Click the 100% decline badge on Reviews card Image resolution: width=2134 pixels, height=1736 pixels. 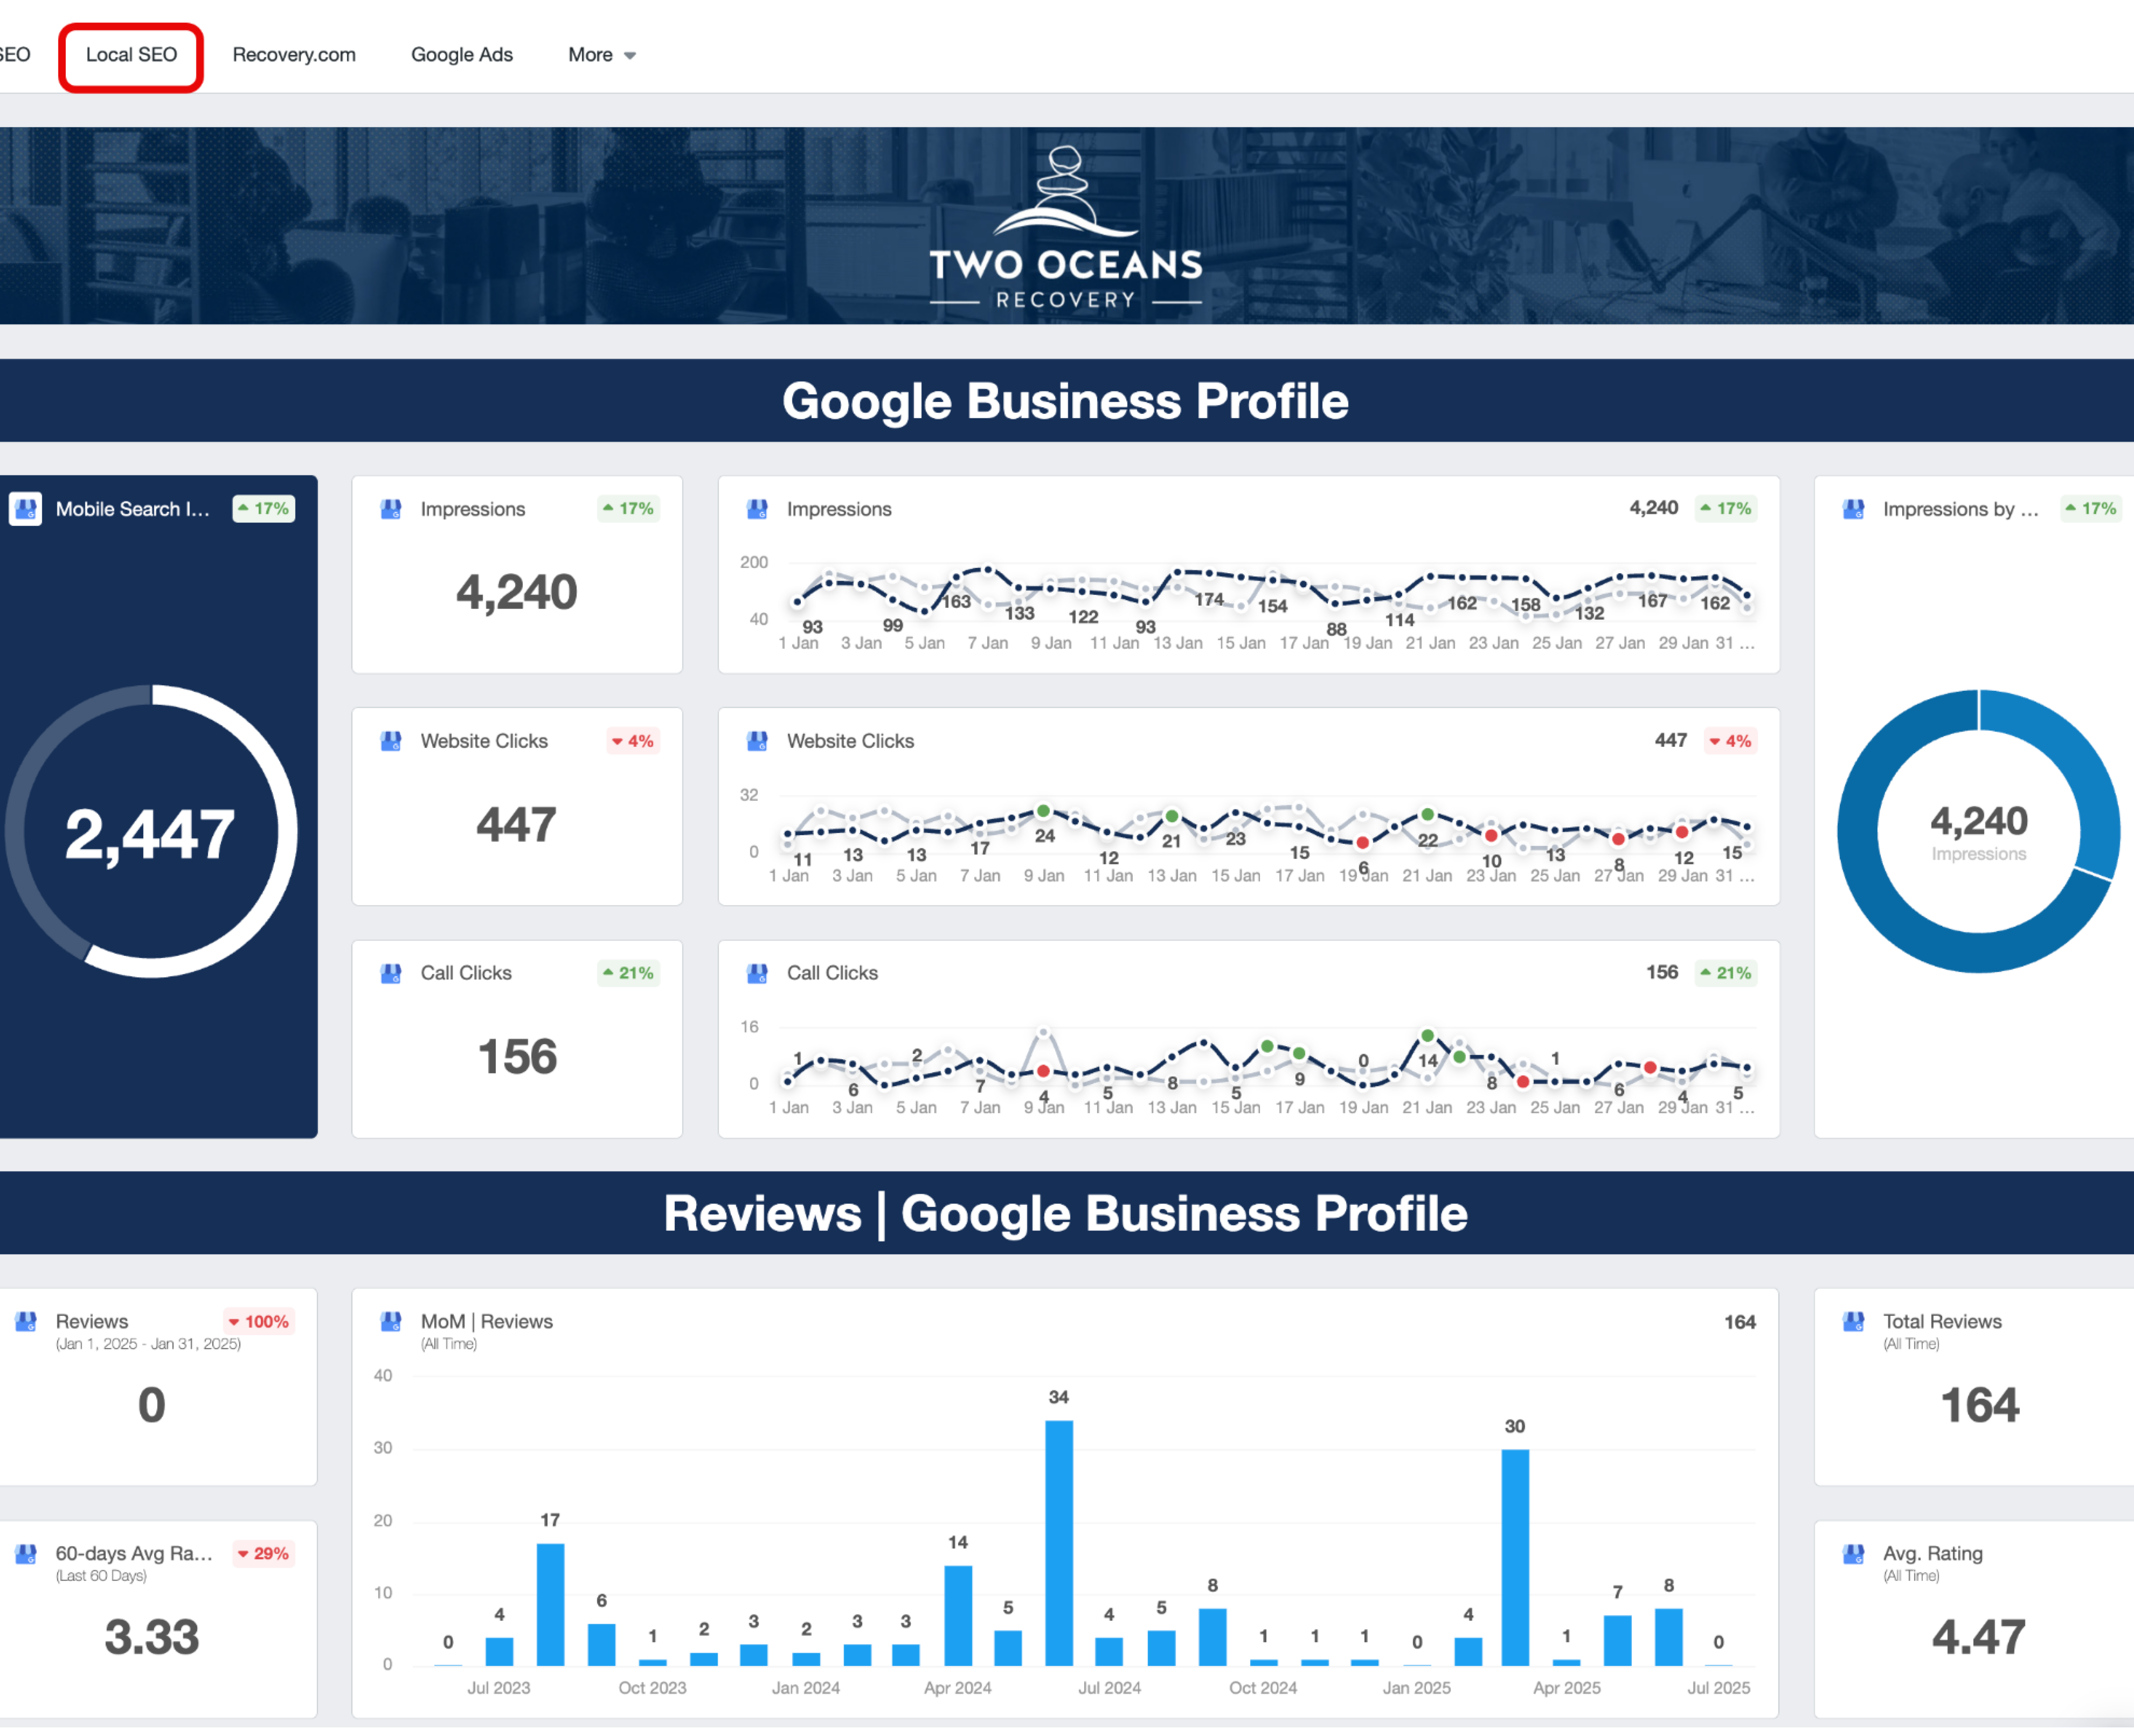(x=259, y=1321)
